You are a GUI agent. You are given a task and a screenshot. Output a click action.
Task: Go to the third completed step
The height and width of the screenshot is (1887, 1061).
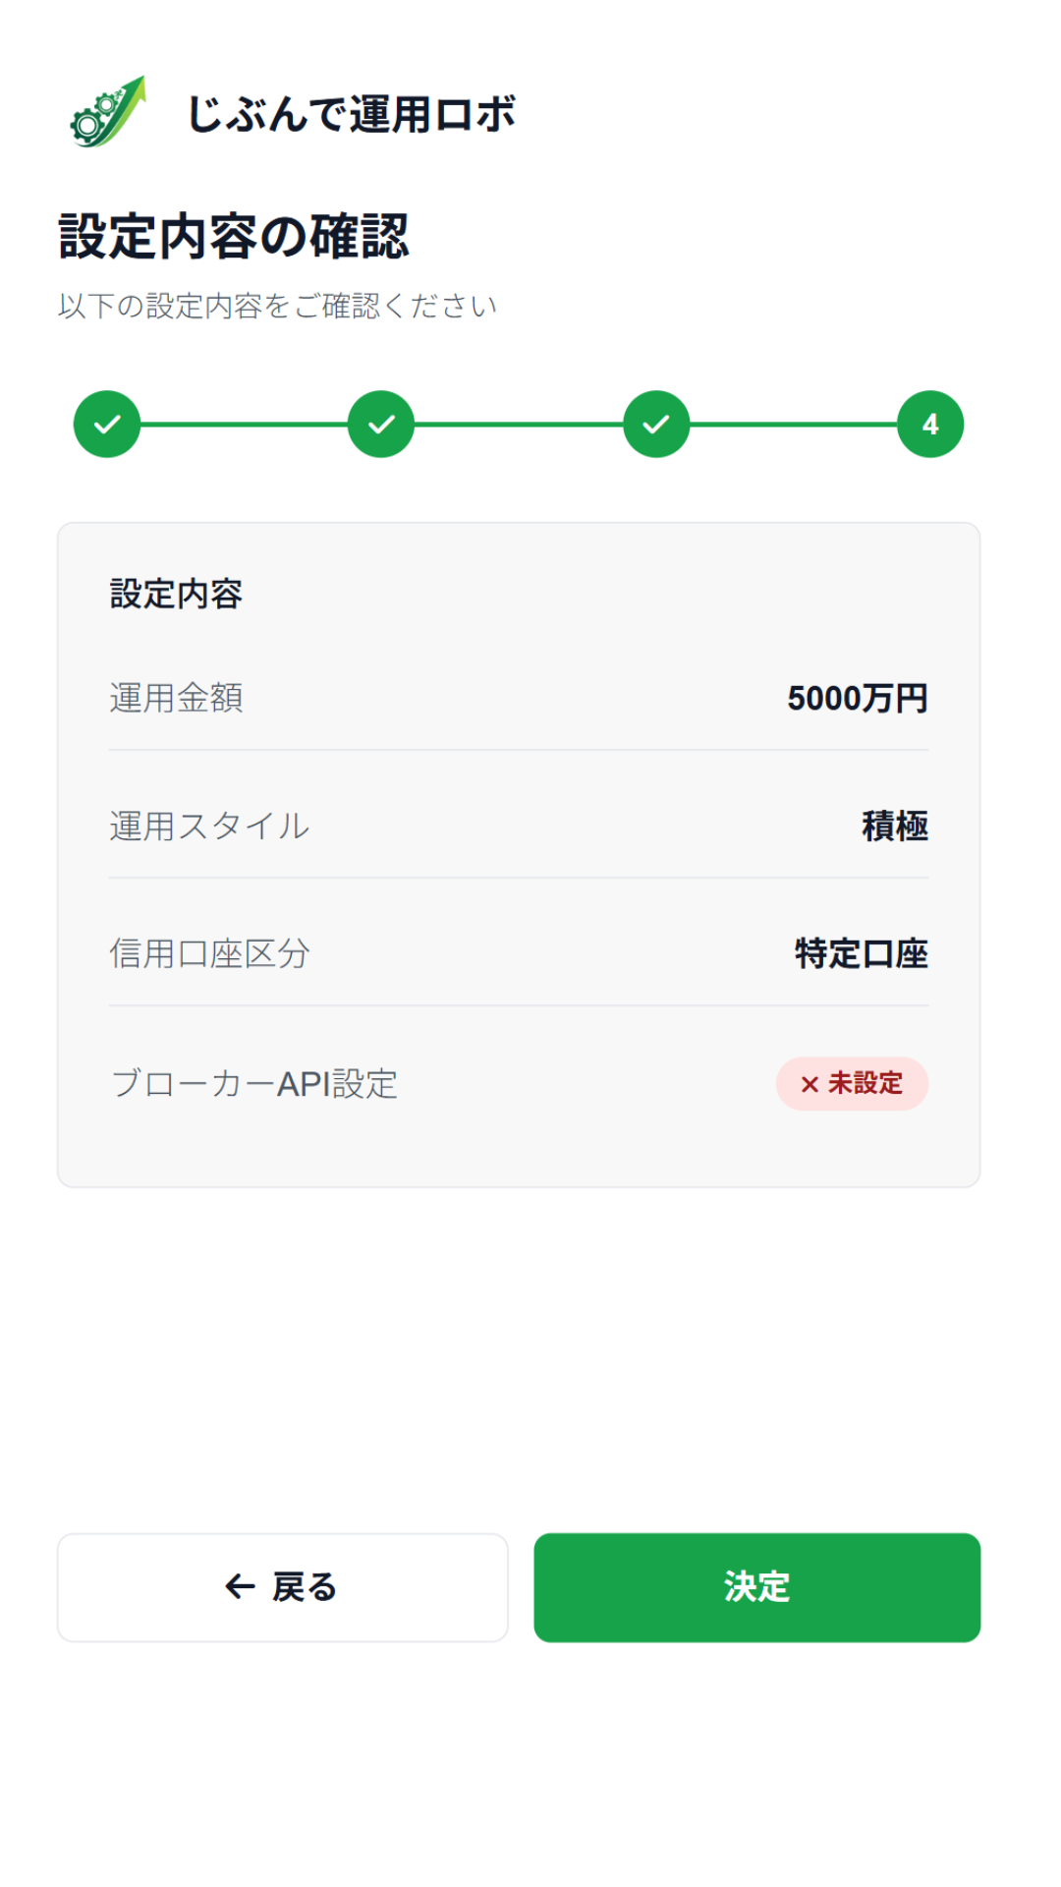point(656,425)
